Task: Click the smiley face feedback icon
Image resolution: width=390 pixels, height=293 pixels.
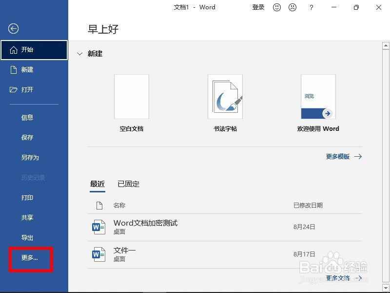Action: [x=276, y=7]
